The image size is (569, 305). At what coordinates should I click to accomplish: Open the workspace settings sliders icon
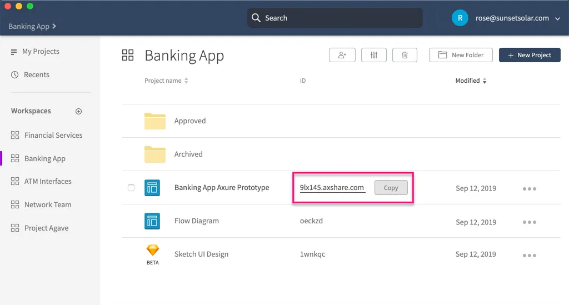[x=373, y=55]
